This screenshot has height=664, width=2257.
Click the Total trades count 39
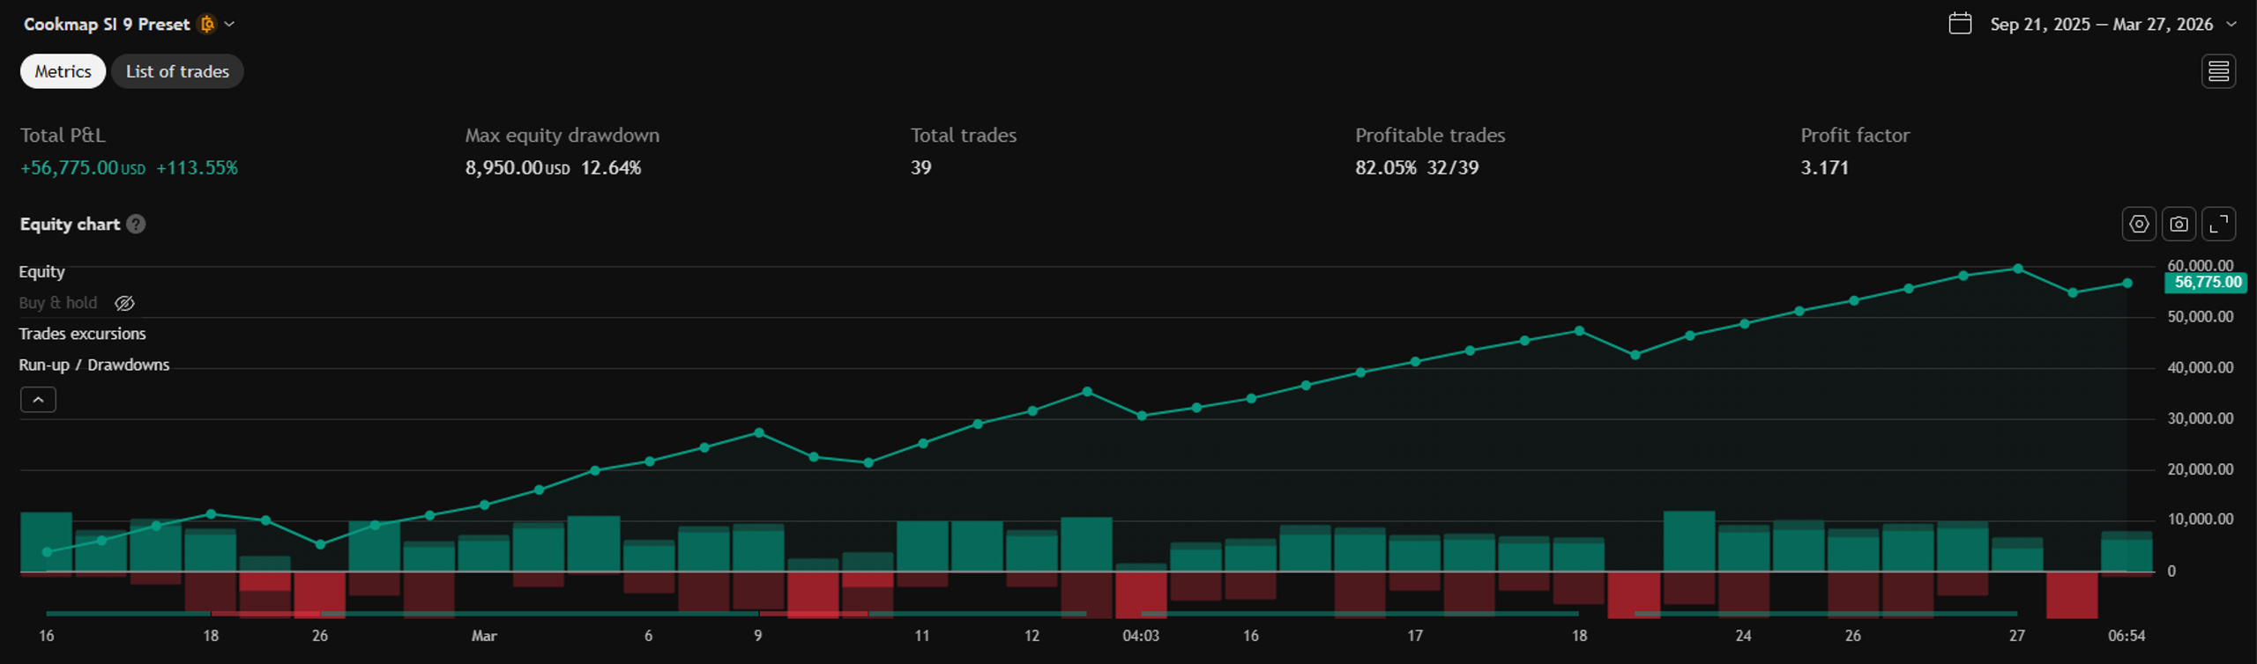pos(920,167)
